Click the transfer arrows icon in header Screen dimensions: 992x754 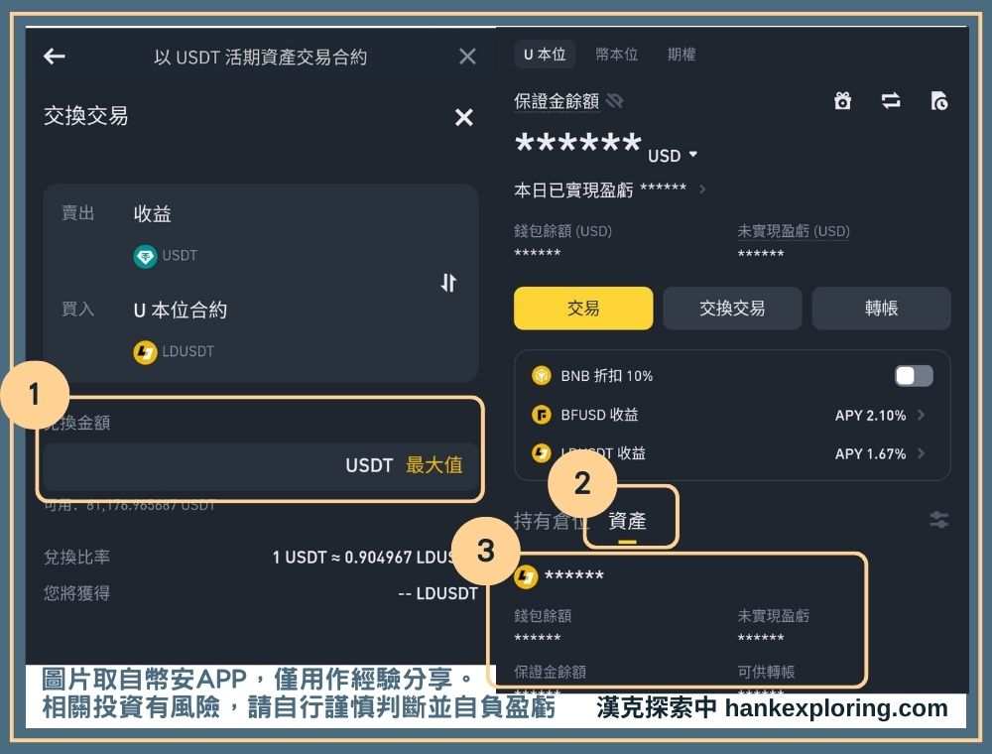(x=891, y=100)
